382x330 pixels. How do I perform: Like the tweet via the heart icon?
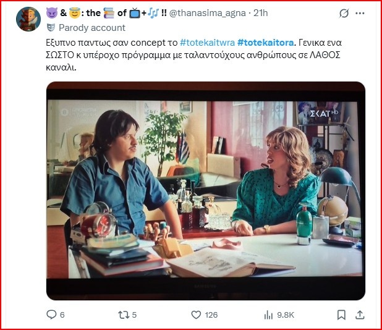pos(196,315)
